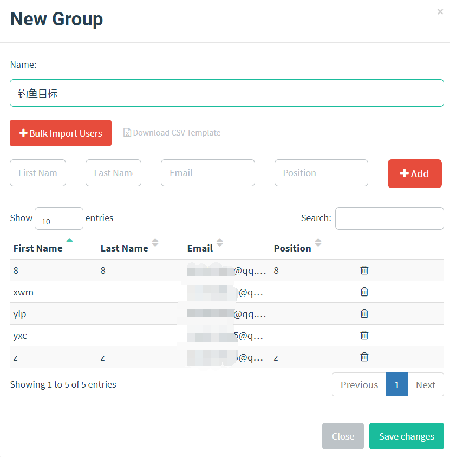Image resolution: width=450 pixels, height=457 pixels.
Task: Click the Previous pagination button
Action: coord(359,384)
